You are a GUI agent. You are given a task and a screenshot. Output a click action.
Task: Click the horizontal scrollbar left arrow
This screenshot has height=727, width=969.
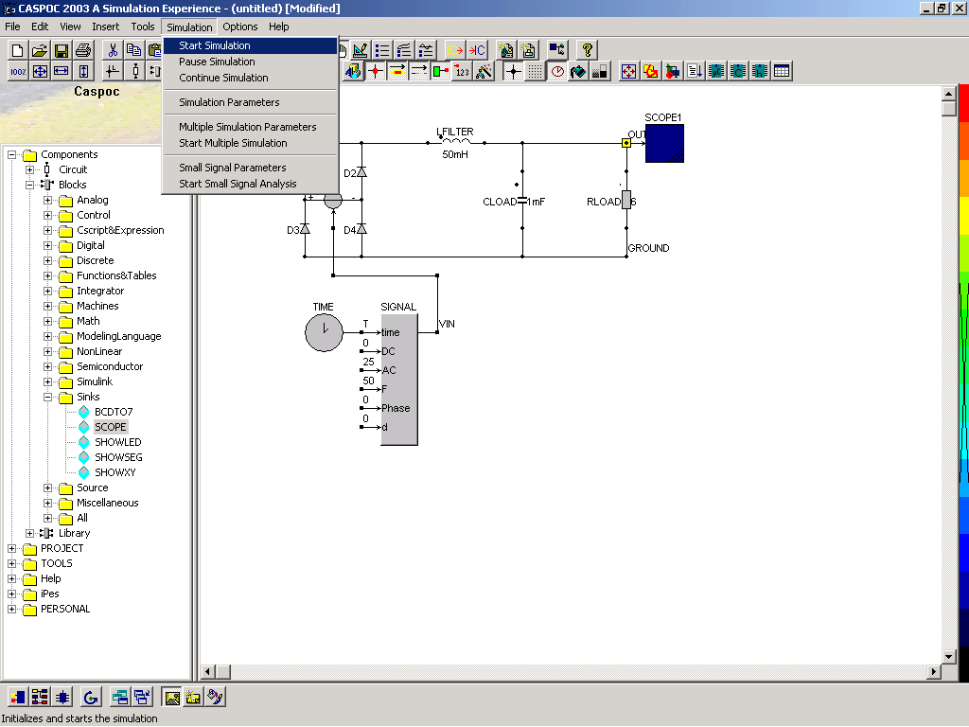[x=208, y=671]
